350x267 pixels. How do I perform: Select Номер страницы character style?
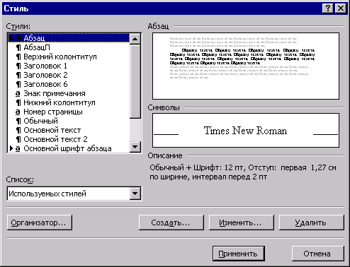click(69, 112)
